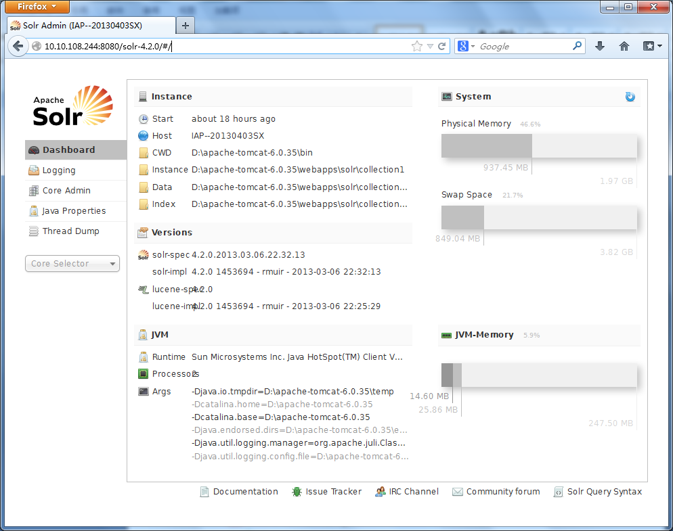
Task: Click the lucene-impl version value
Action: 286,306
